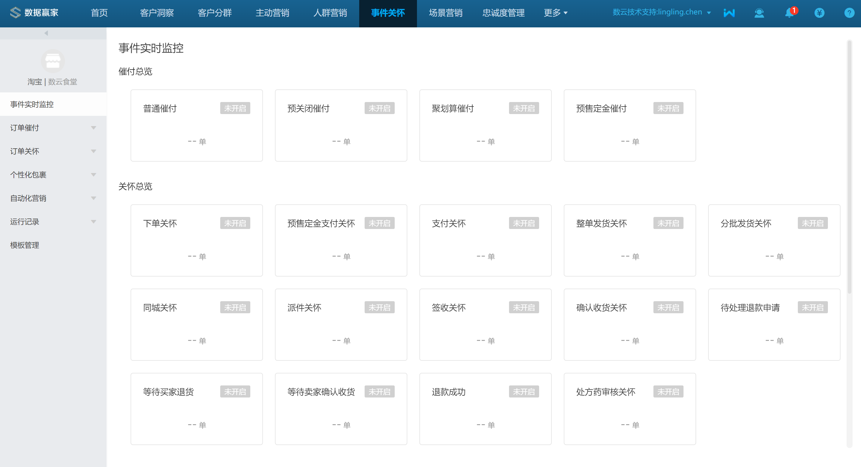Click the 数据赢家 logo
Screen dimensions: 861x467
(x=34, y=13)
